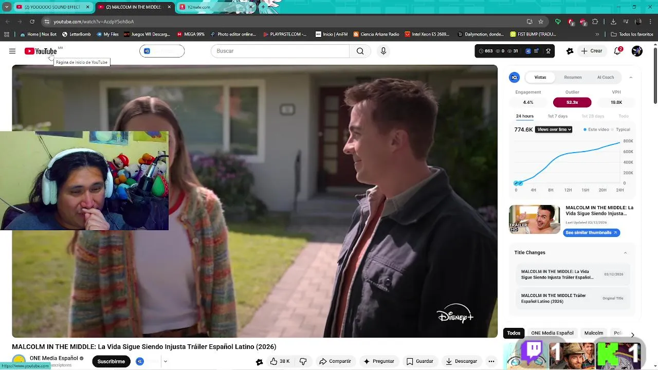The image size is (658, 370).
Task: Open the ONE Media Español channel name
Action: click(x=53, y=358)
